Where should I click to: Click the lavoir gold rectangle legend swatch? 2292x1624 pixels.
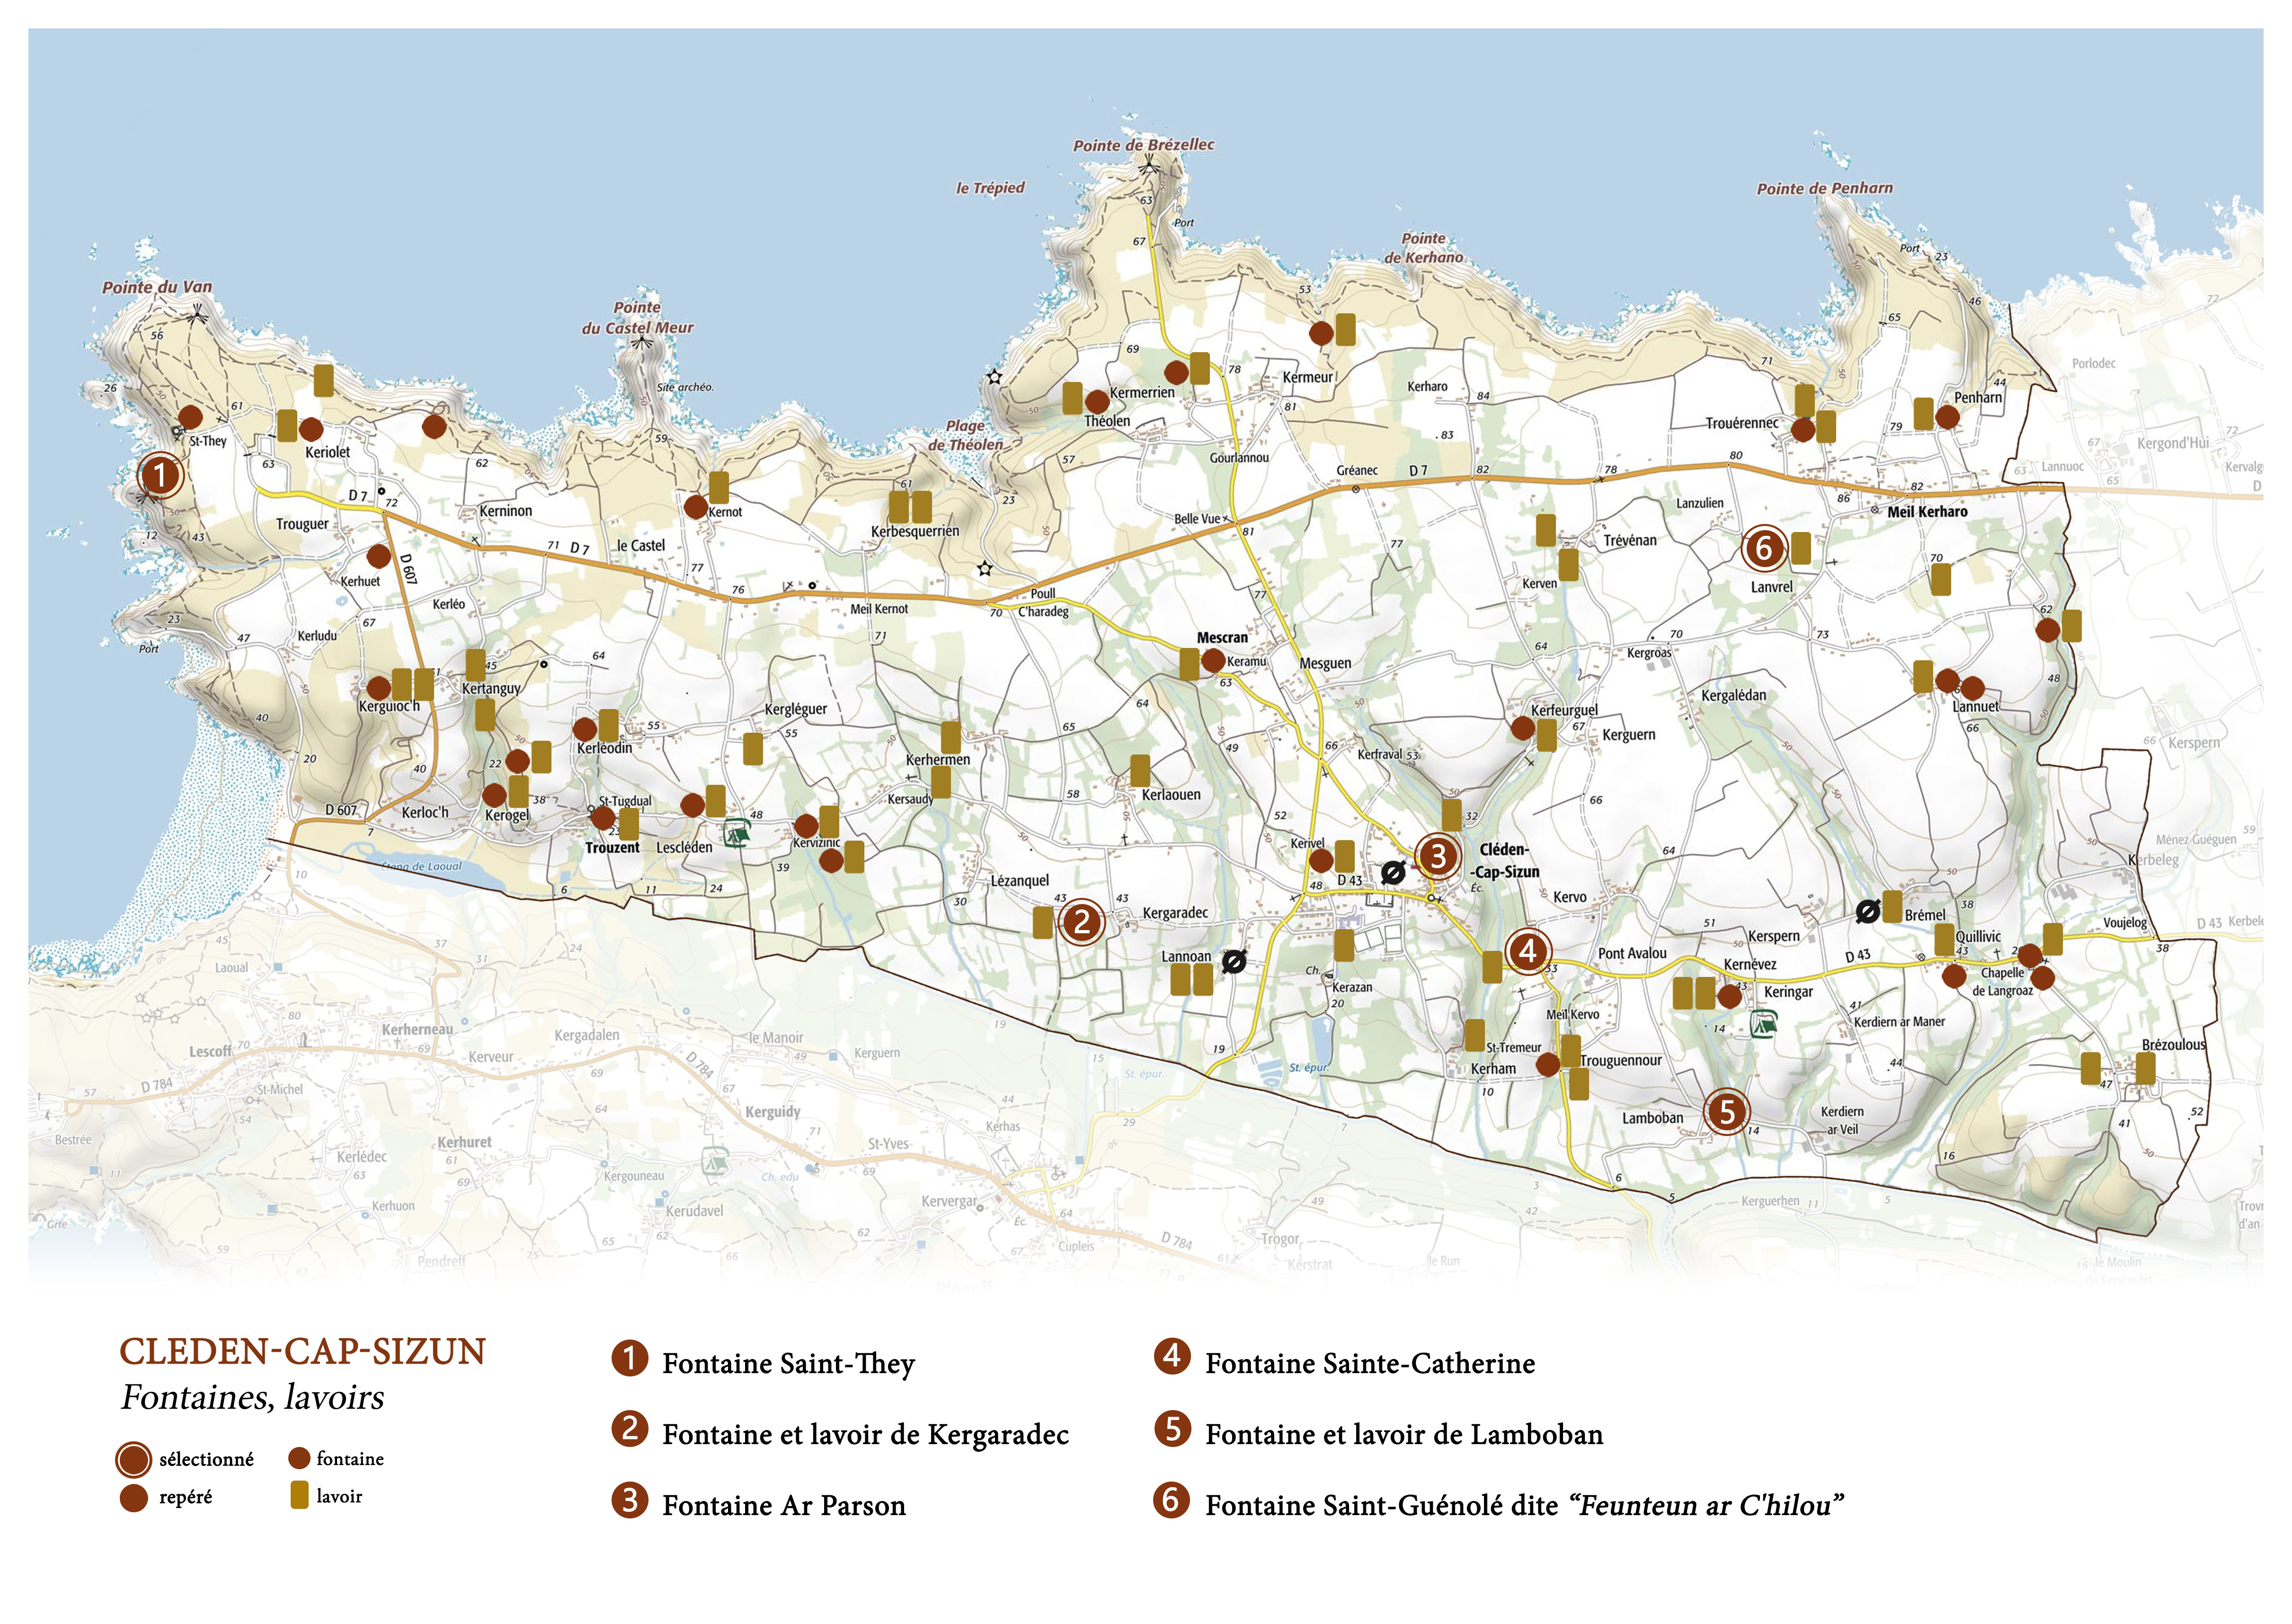(x=299, y=1495)
